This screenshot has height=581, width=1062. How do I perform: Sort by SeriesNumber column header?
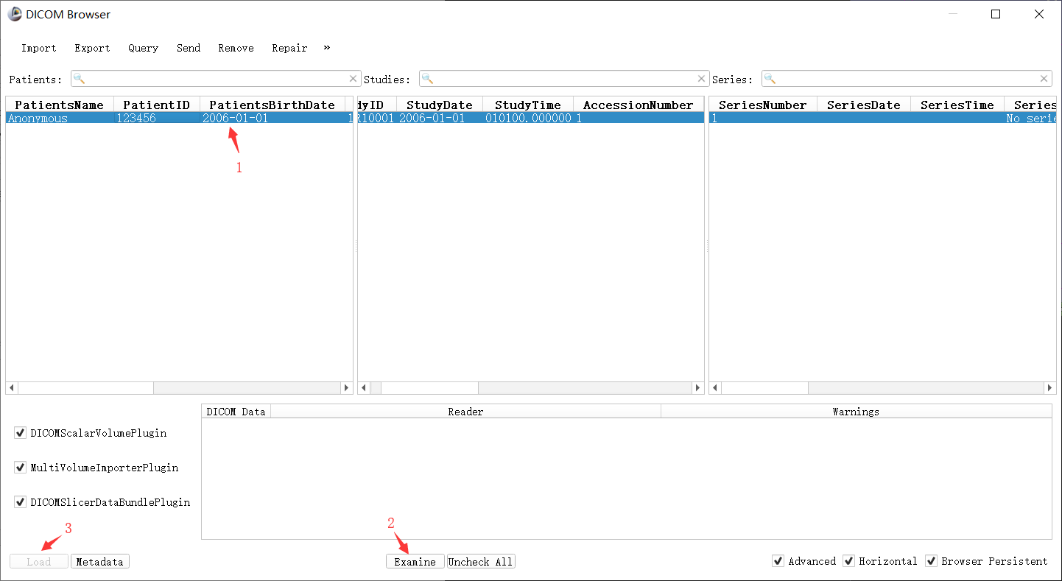coord(763,105)
